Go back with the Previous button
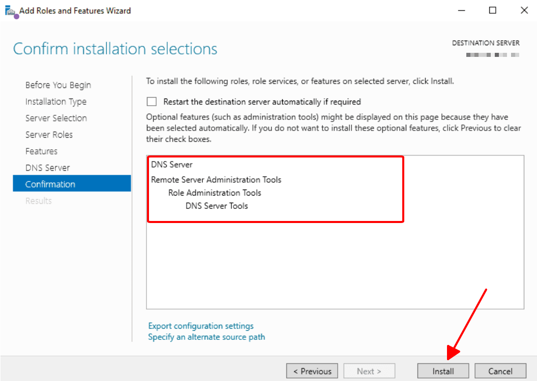This screenshot has width=537, height=381. pos(312,371)
